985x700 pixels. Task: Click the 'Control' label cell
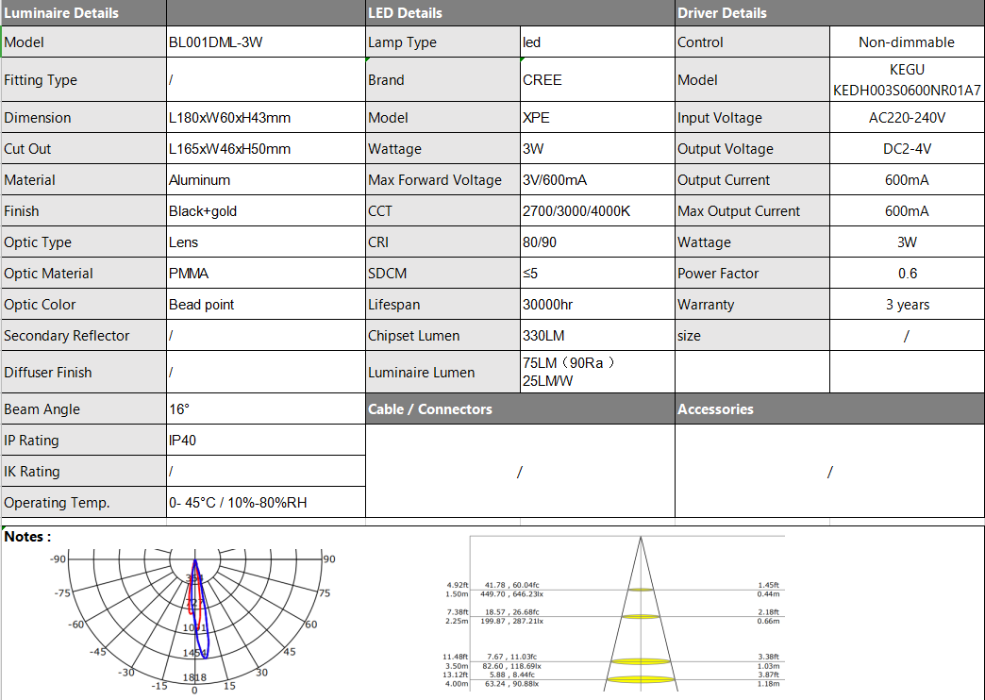click(753, 42)
